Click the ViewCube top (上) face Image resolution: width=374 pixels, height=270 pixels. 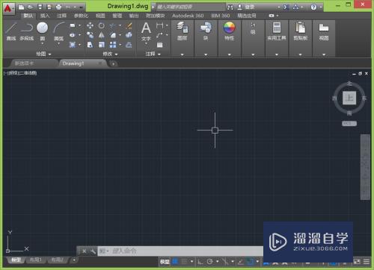[349, 98]
